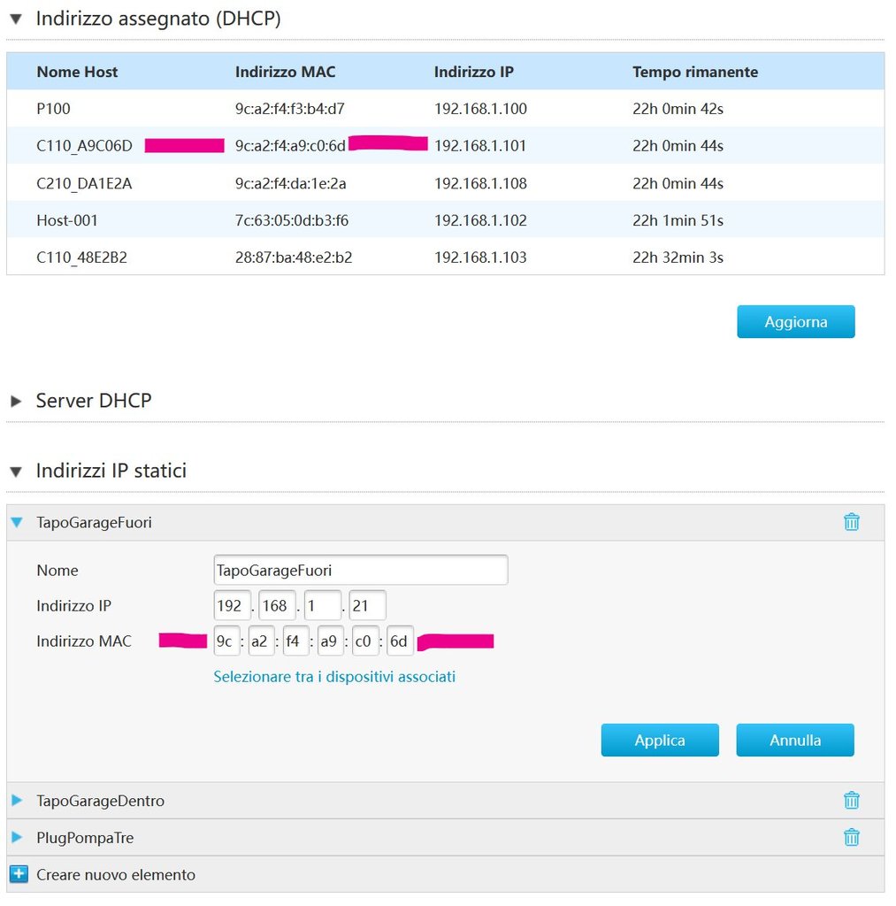Click the last MAC field 6d
The width and height of the screenshot is (896, 906).
click(x=400, y=641)
